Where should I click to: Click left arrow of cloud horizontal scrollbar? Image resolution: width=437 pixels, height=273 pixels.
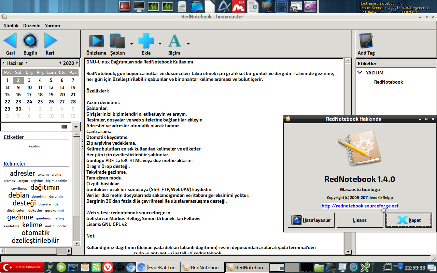tap(3, 251)
